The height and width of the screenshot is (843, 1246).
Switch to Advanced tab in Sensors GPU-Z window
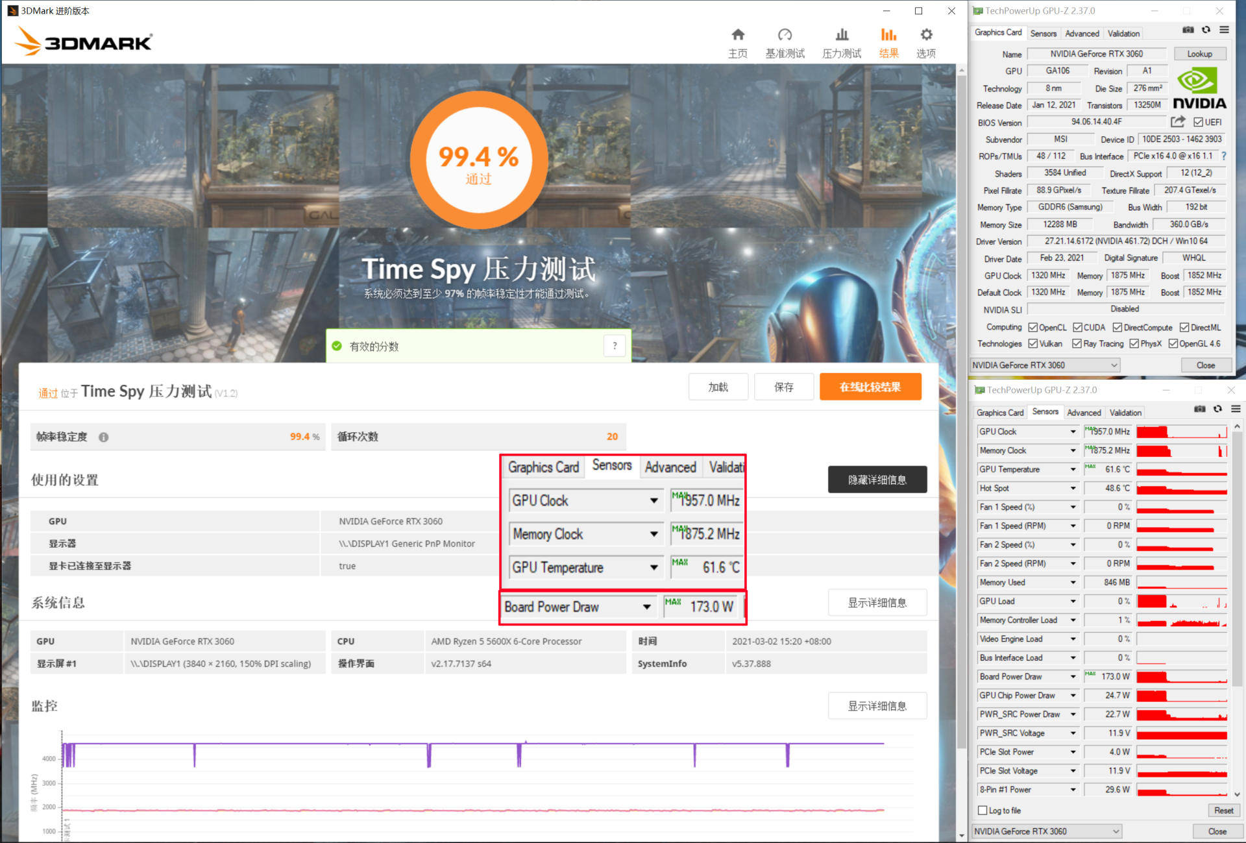[1084, 413]
